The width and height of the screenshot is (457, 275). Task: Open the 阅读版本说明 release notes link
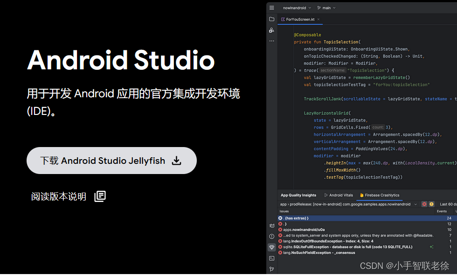point(59,196)
